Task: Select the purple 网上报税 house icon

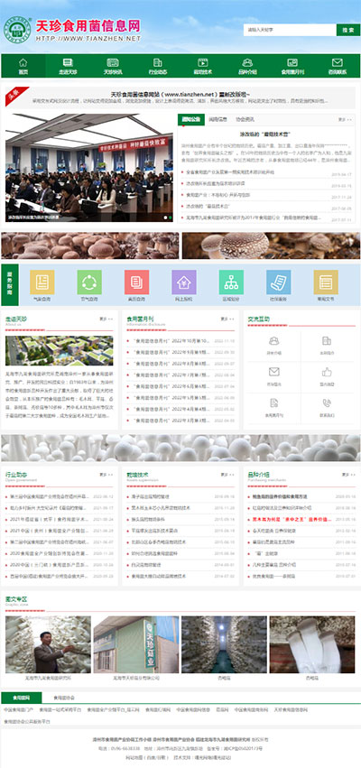Action: (x=184, y=282)
